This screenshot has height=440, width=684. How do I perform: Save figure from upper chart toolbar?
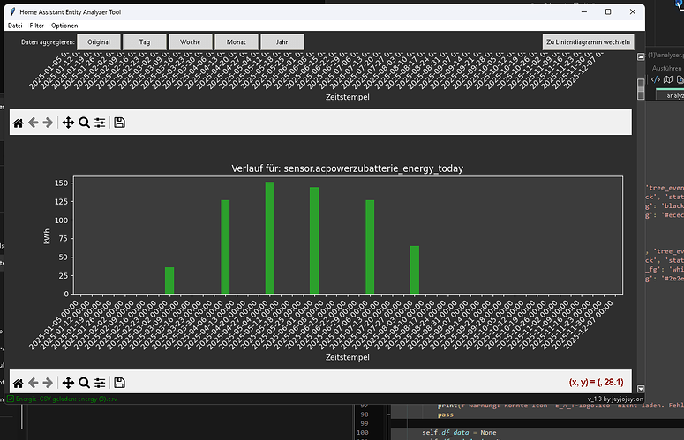[x=119, y=123]
